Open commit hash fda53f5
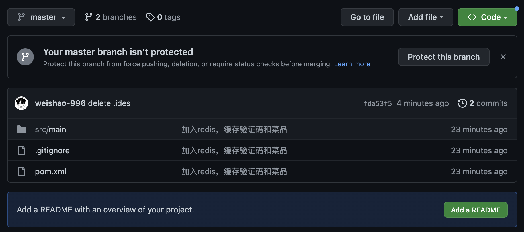The height and width of the screenshot is (232, 524). [x=377, y=103]
